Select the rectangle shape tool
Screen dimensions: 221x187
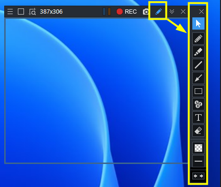[198, 91]
